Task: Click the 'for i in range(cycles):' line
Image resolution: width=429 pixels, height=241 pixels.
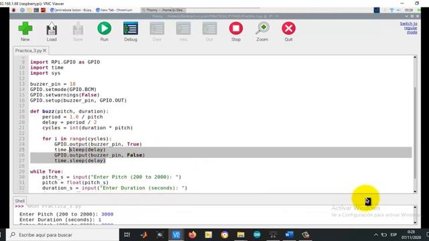Action: [77, 139]
